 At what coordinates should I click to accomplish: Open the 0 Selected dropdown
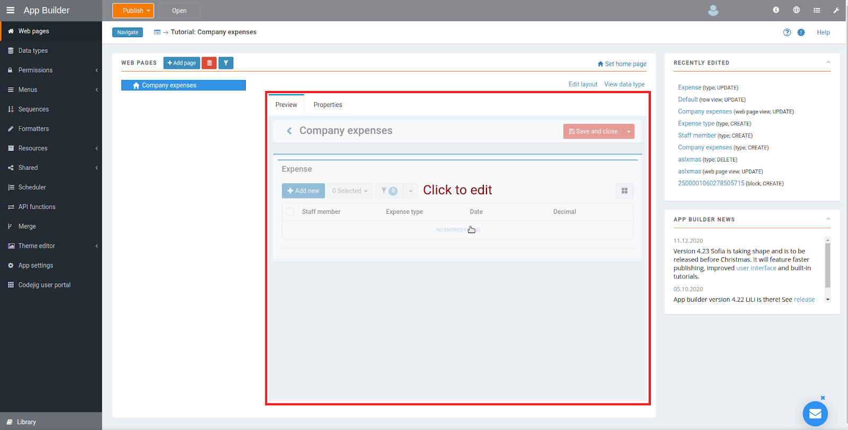(350, 191)
